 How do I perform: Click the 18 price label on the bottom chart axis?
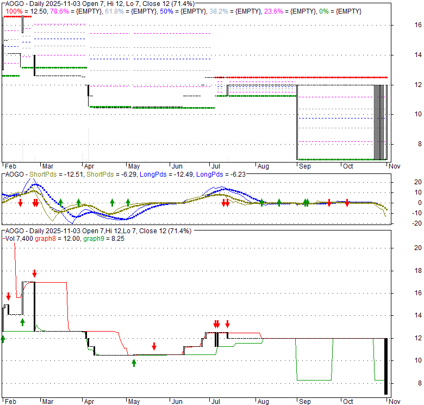pos(418,271)
